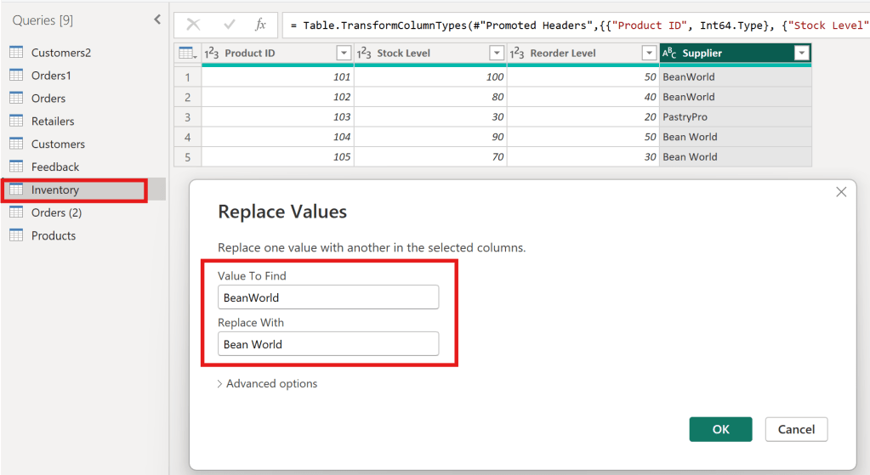Collapse the Queries pane

(156, 20)
